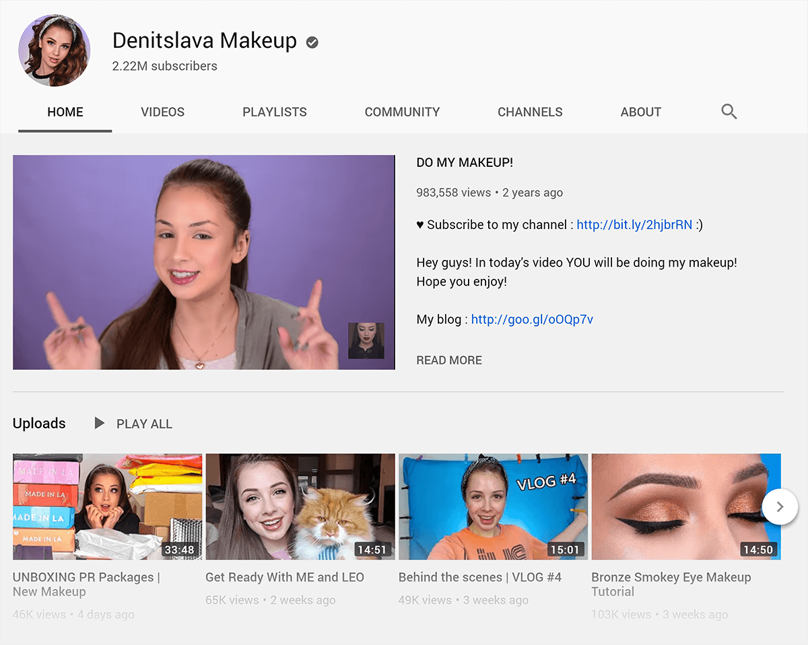Image resolution: width=808 pixels, height=645 pixels.
Task: Go to the Community tab
Action: [x=402, y=112]
